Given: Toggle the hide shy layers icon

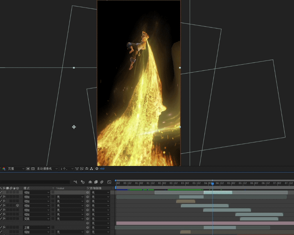Looking at the screenshot, I should pos(90,182).
